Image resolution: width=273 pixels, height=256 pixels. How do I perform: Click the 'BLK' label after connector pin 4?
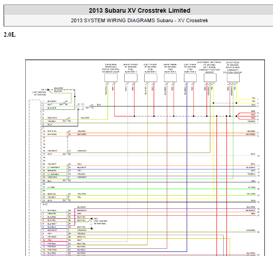tap(99, 105)
